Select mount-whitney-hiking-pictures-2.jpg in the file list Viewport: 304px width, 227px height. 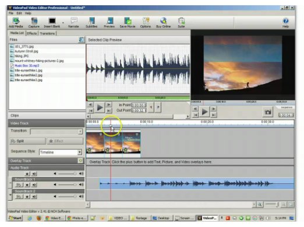39,61
